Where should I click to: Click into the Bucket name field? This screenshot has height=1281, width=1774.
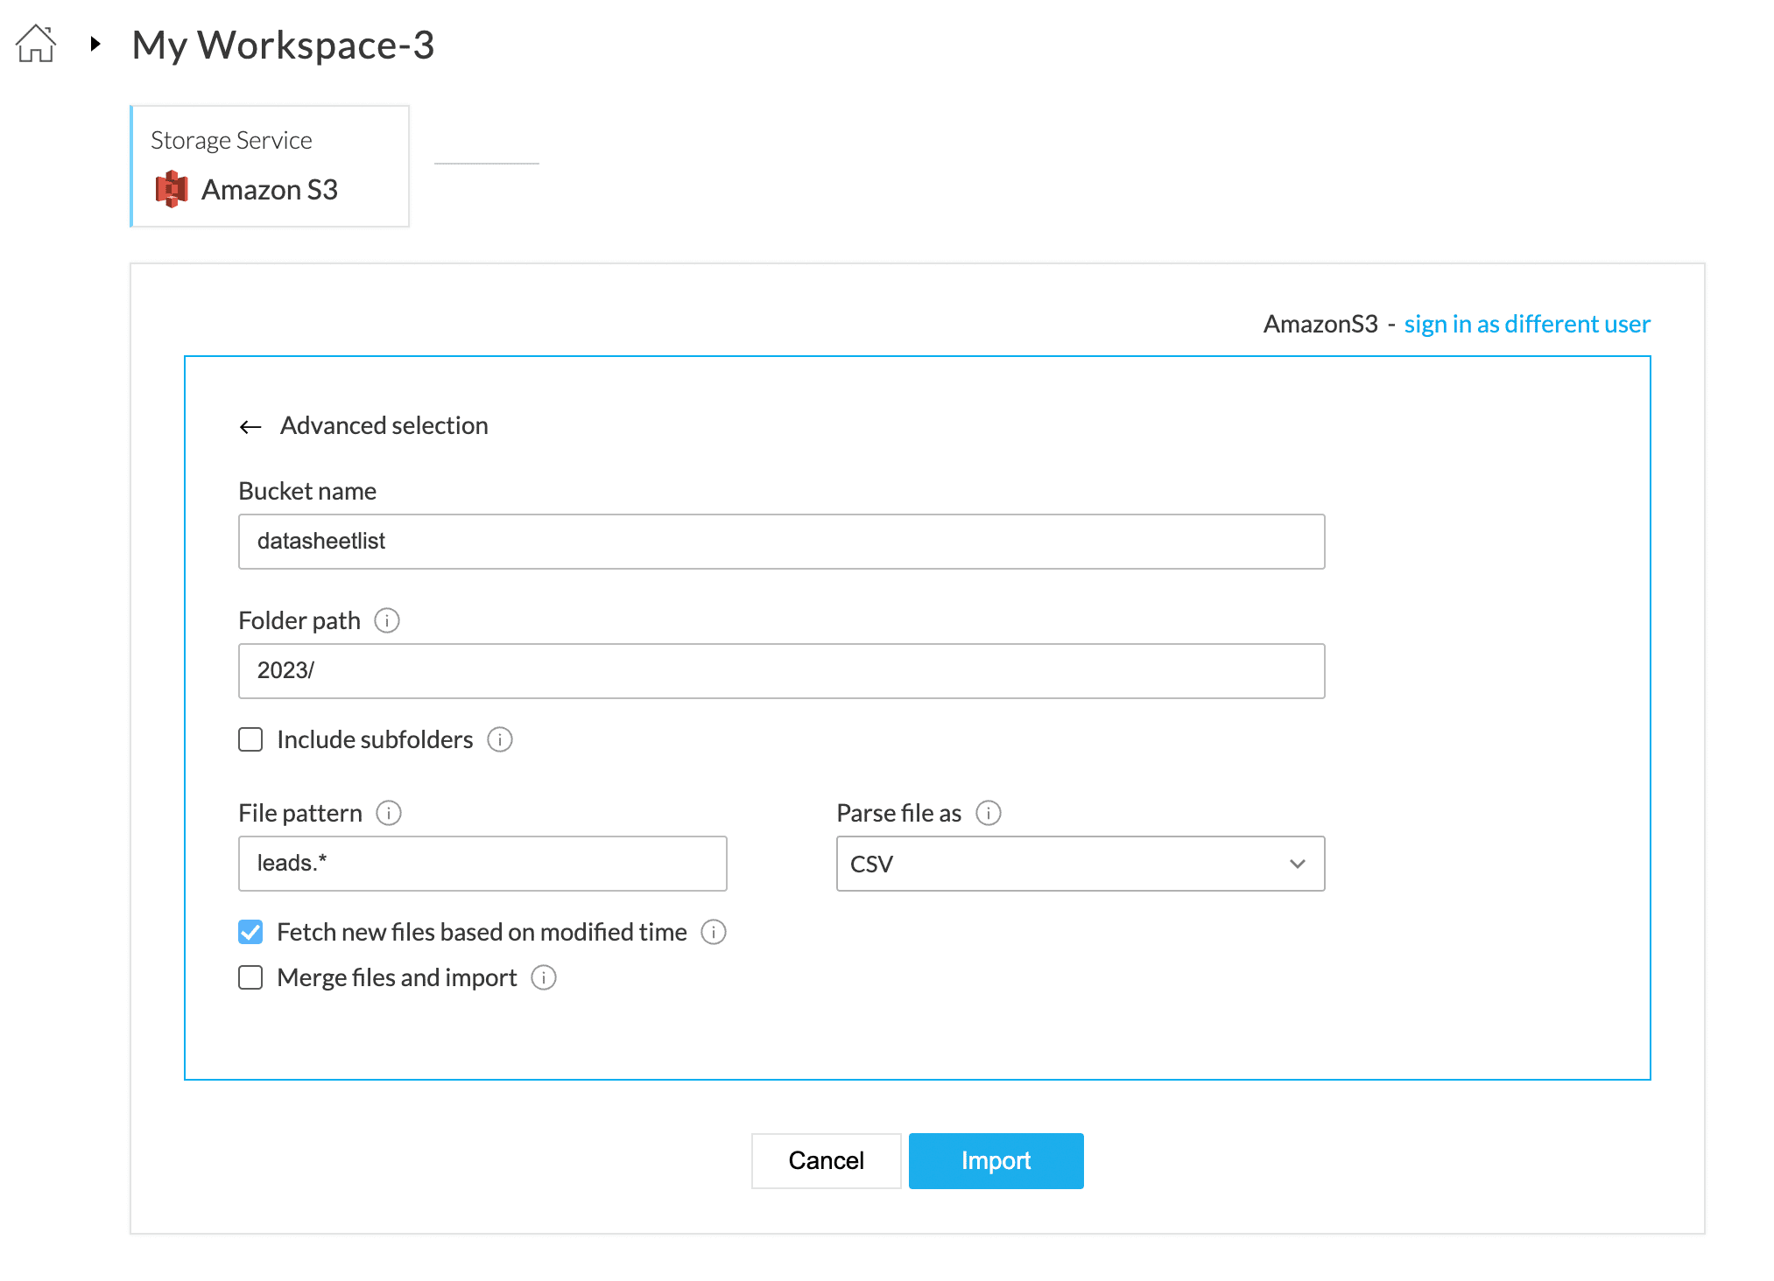(781, 542)
